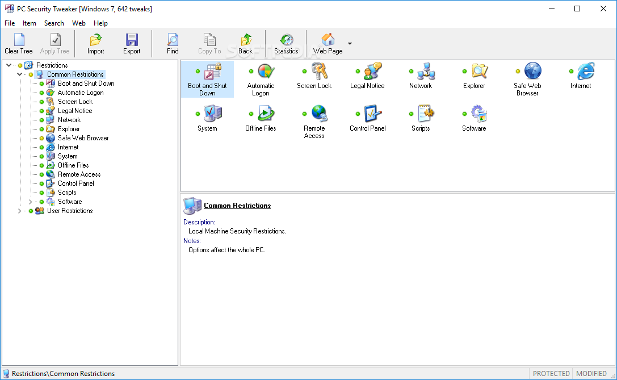Image resolution: width=617 pixels, height=380 pixels.
Task: Click the Common Restrictions heading link
Action: tap(237, 206)
